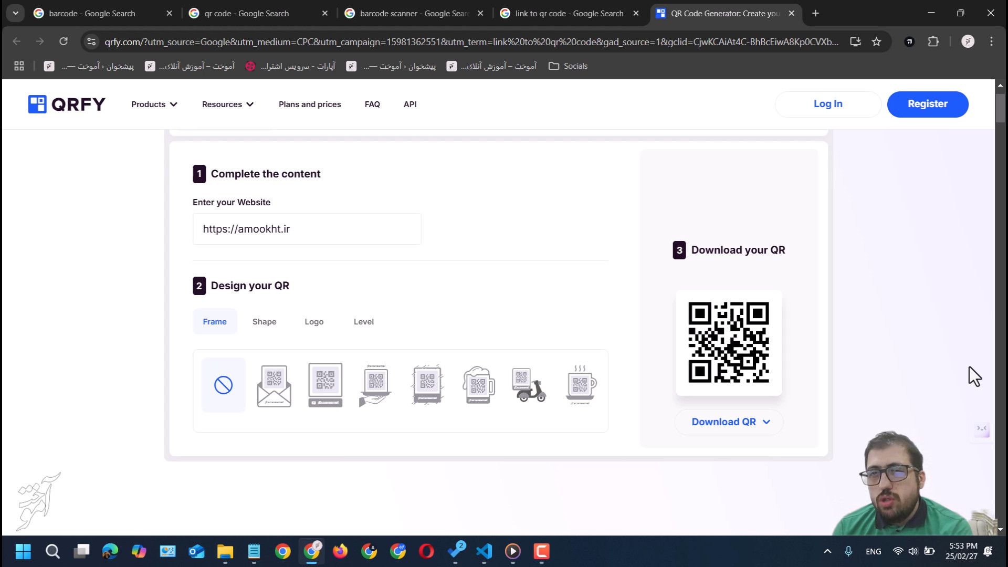Show hidden system tray icons

[x=827, y=551]
